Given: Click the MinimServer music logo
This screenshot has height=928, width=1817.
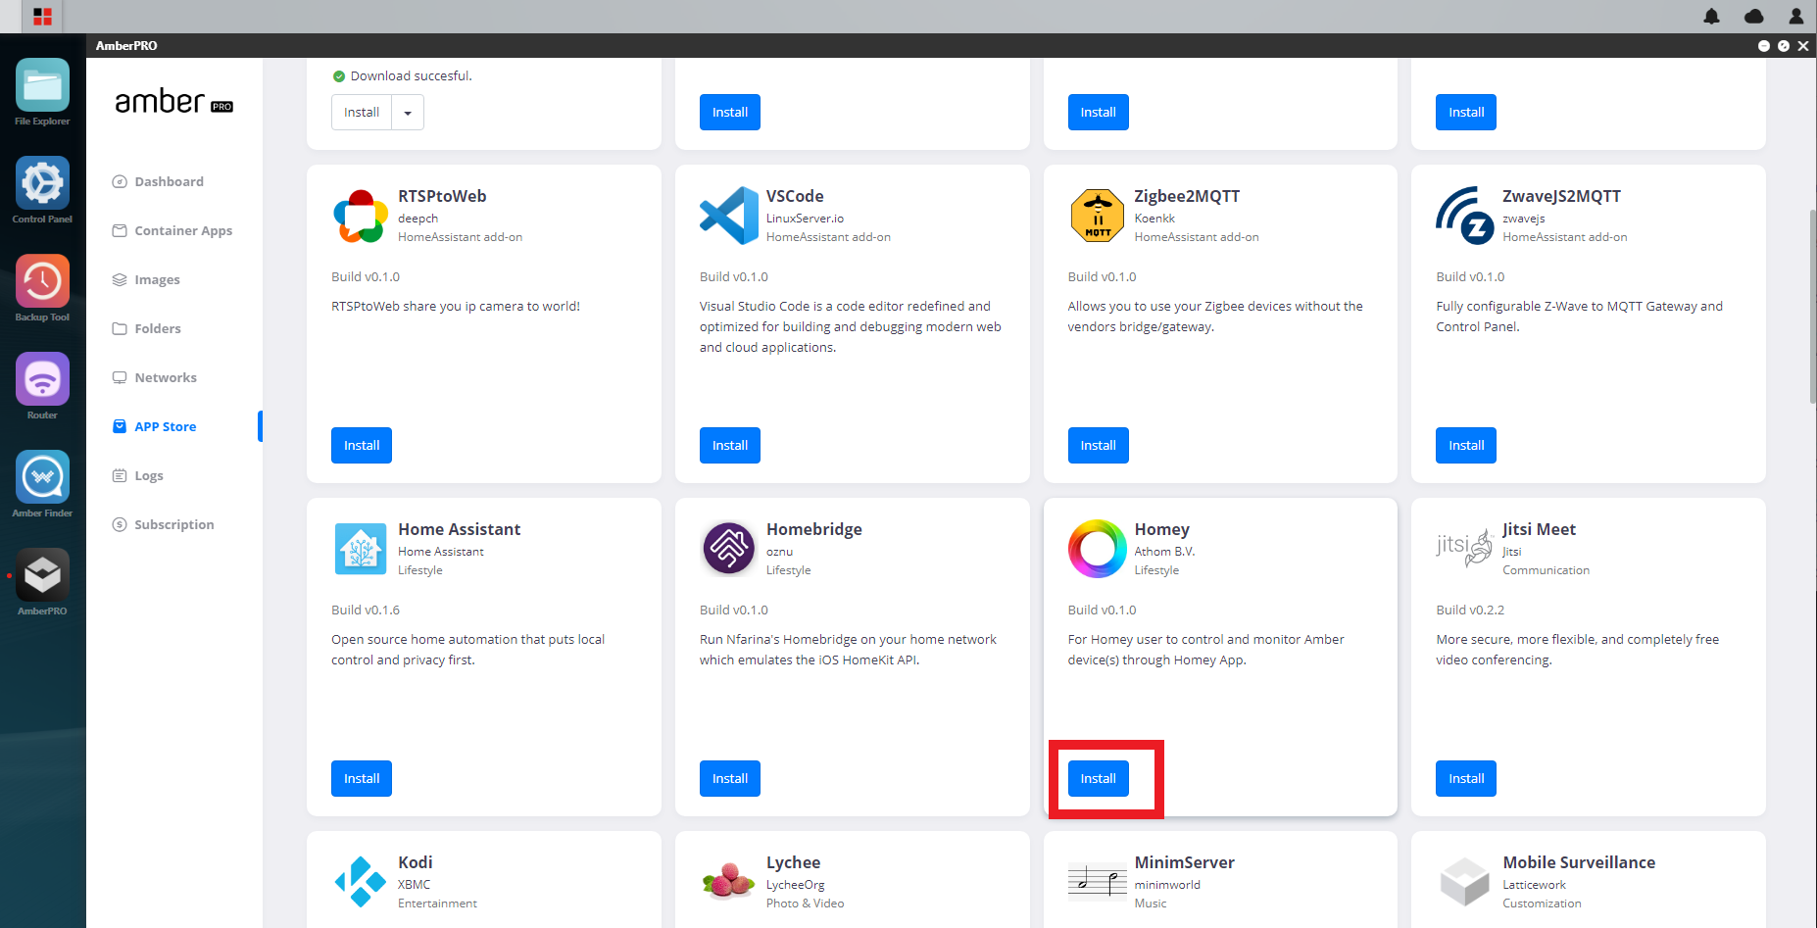Looking at the screenshot, I should 1097,880.
